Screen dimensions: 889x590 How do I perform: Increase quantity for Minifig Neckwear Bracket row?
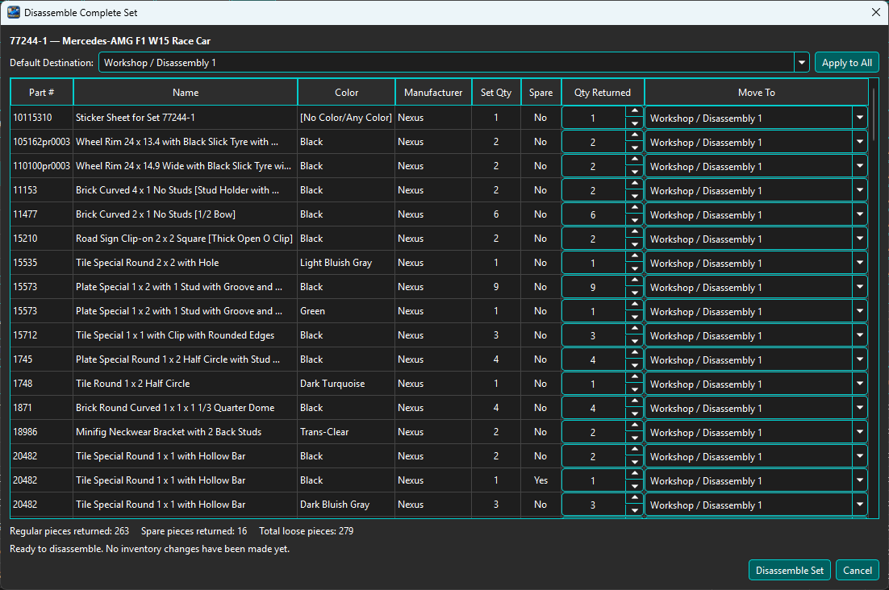pyautogui.click(x=634, y=426)
